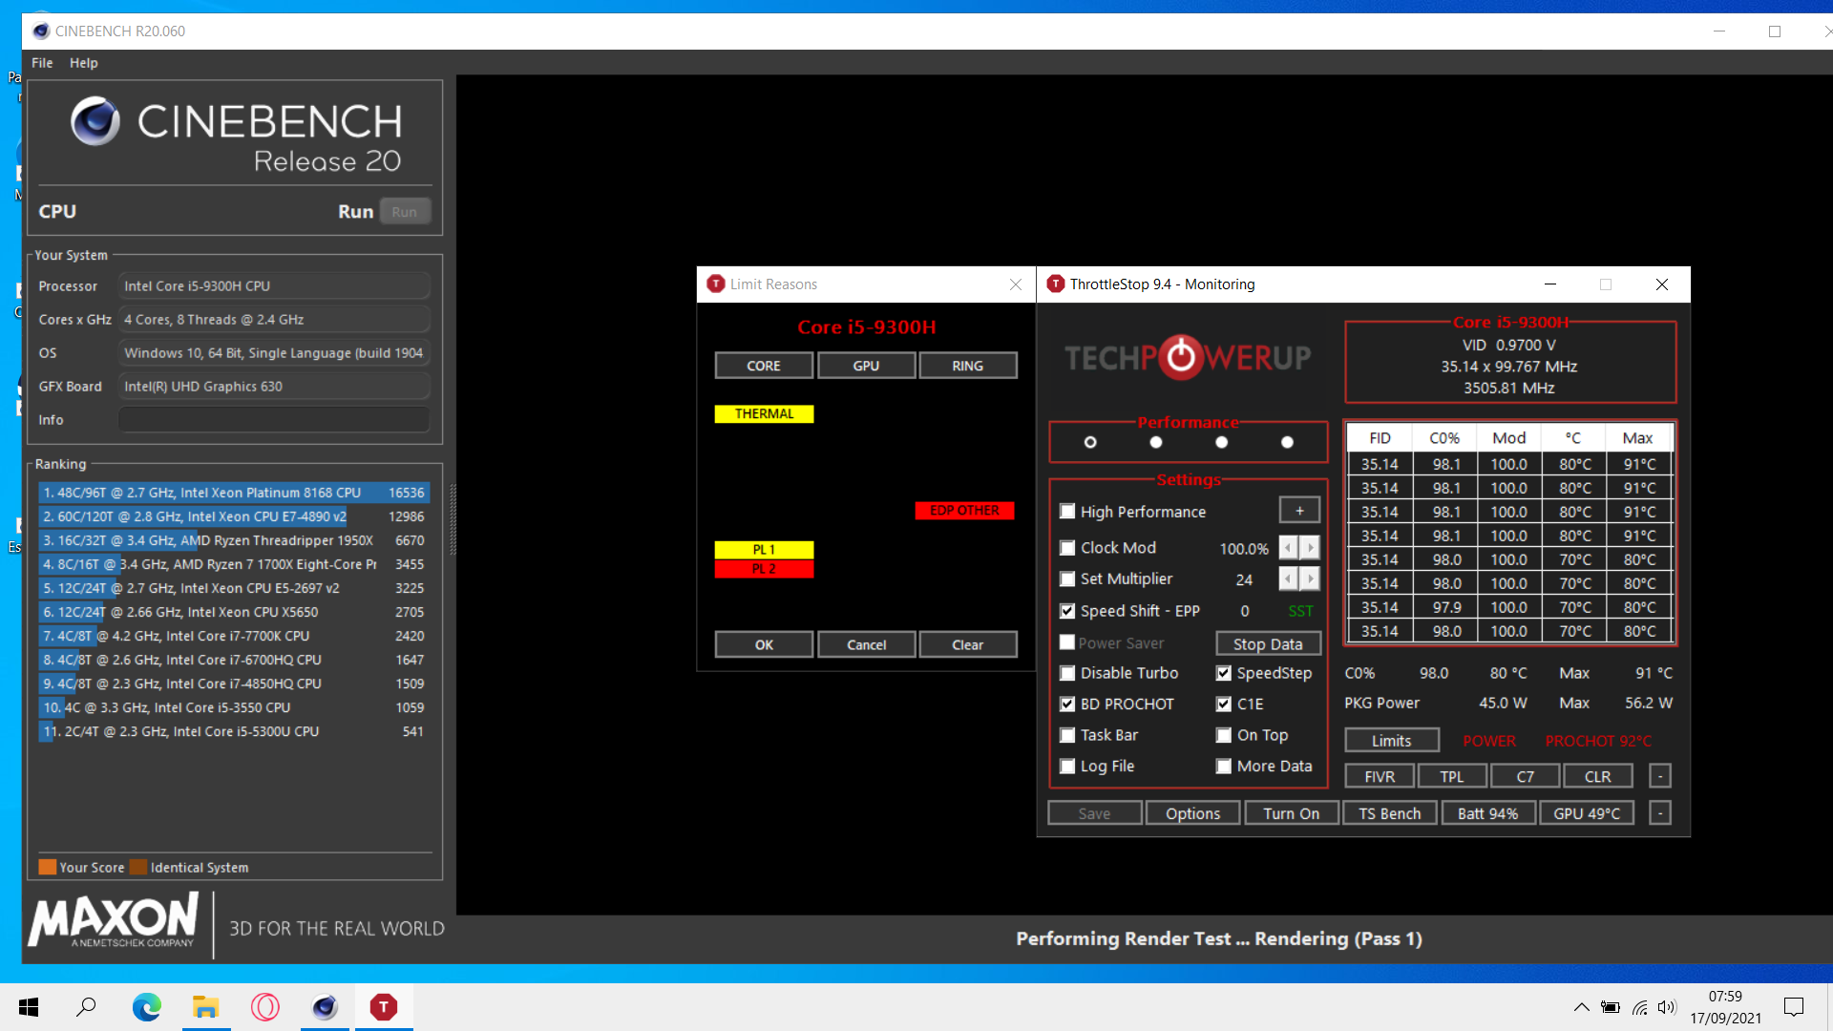
Task: Open Windows Start menu
Action: (x=29, y=1007)
